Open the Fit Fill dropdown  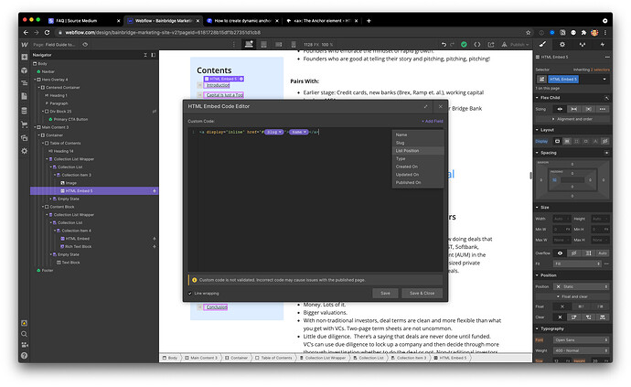click(577, 263)
